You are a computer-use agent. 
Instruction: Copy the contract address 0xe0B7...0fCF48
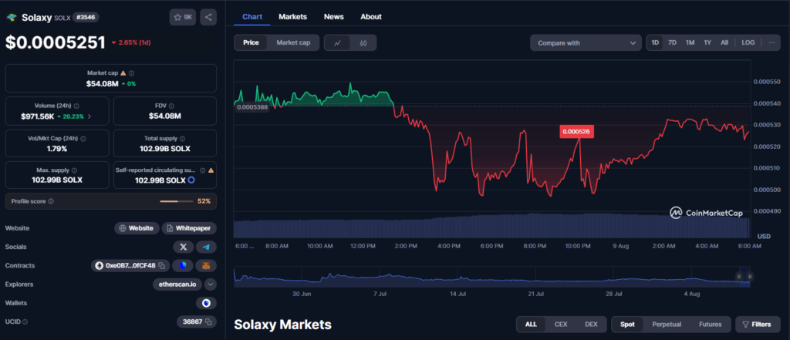(x=162, y=265)
